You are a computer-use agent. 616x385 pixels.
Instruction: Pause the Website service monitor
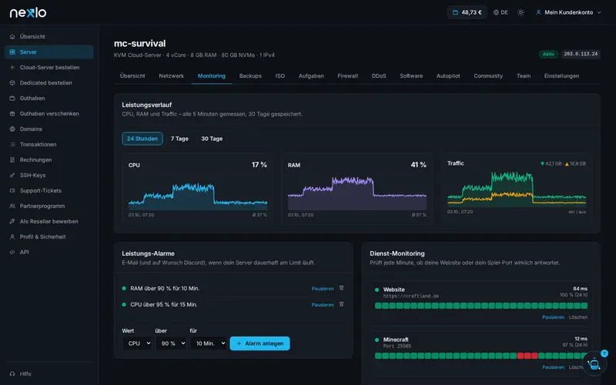pyautogui.click(x=553, y=317)
